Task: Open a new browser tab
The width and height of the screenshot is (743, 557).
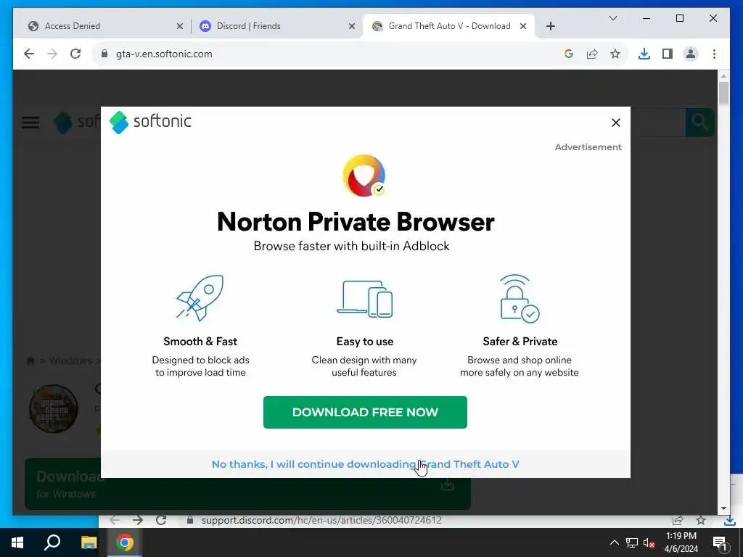Action: [550, 27]
